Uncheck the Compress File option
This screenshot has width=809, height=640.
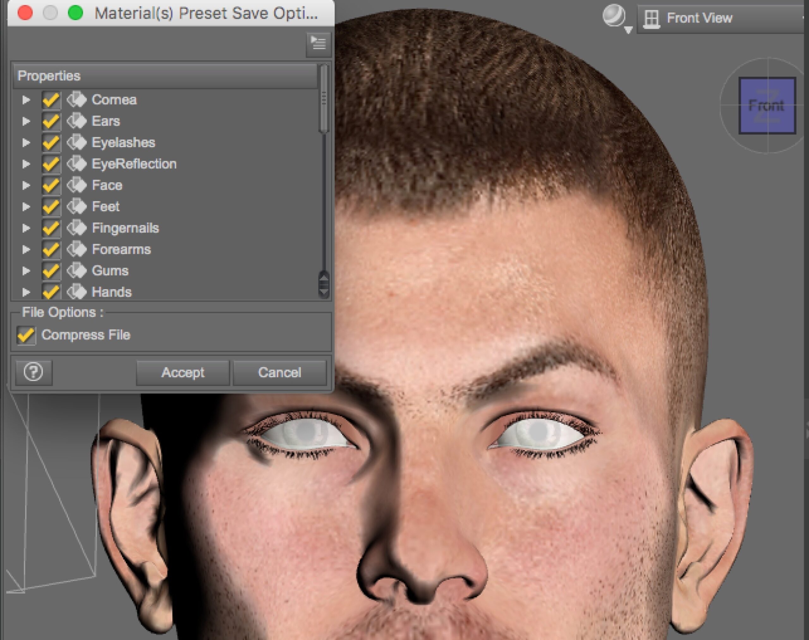26,335
